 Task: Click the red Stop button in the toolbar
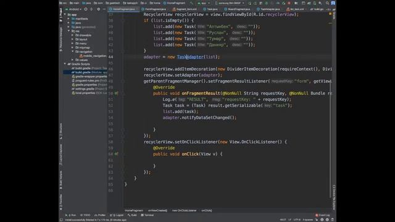click(289, 3)
